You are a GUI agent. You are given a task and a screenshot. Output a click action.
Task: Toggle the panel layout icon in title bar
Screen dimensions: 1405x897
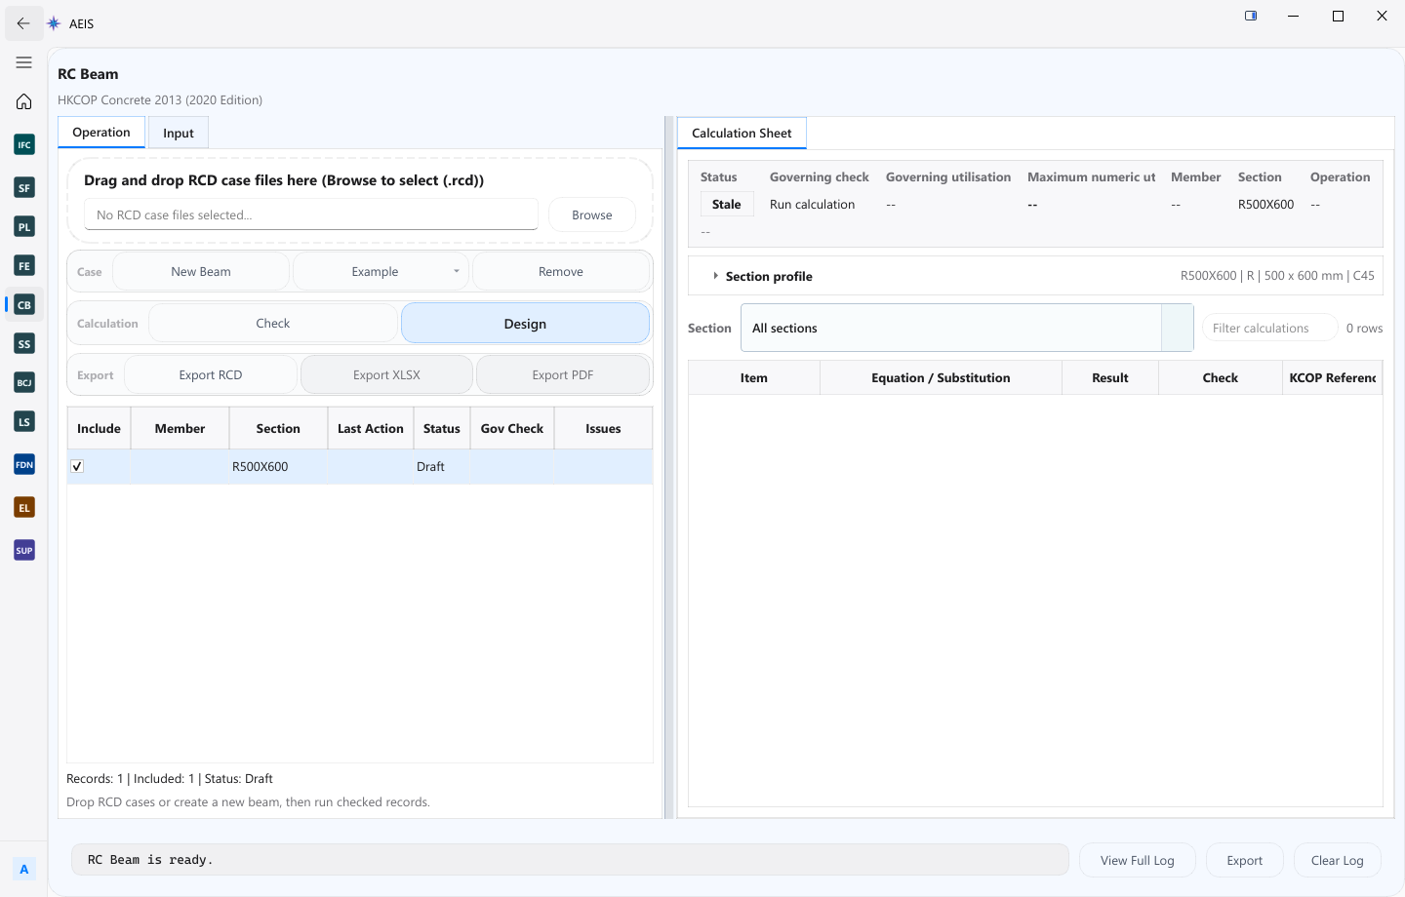click(x=1251, y=16)
